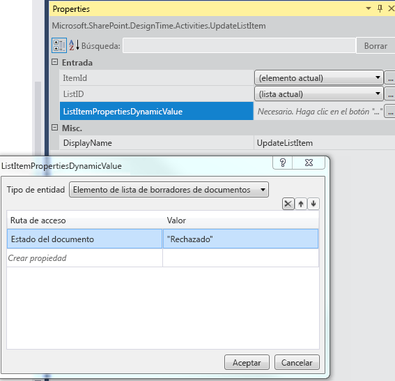Click the Ruta de acceso column header

tap(85, 221)
